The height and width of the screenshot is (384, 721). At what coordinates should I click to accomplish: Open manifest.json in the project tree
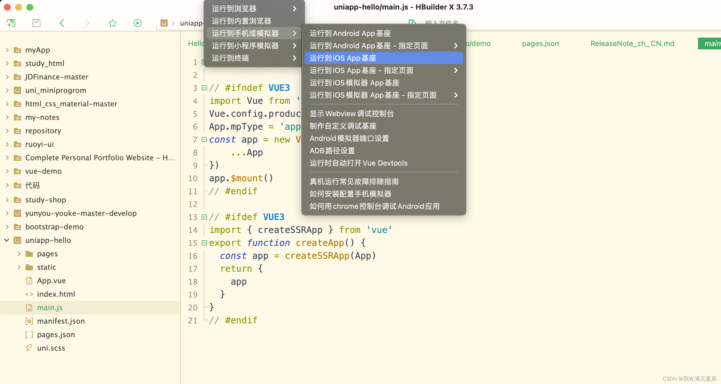pyautogui.click(x=61, y=321)
